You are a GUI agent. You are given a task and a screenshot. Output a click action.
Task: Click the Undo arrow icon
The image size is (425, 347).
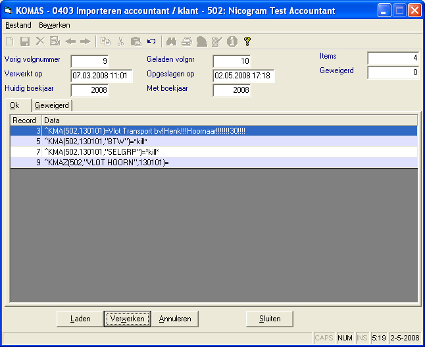[151, 41]
